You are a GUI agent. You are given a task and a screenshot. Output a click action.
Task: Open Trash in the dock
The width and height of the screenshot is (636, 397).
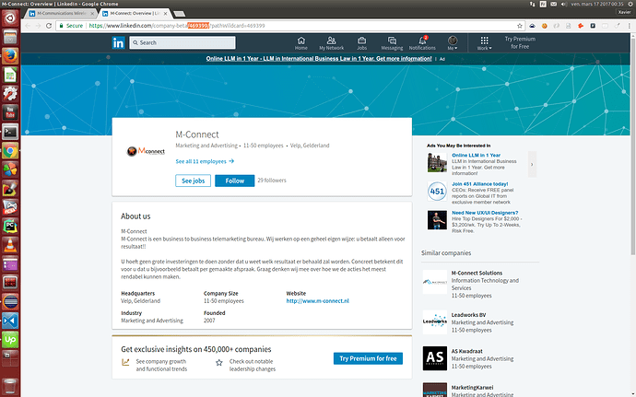pyautogui.click(x=10, y=386)
